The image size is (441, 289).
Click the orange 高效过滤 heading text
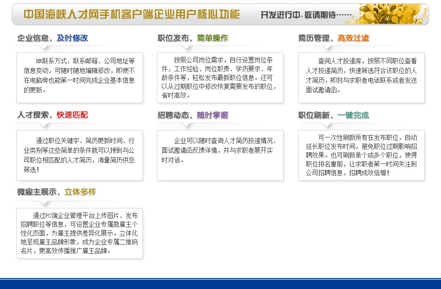tap(353, 38)
